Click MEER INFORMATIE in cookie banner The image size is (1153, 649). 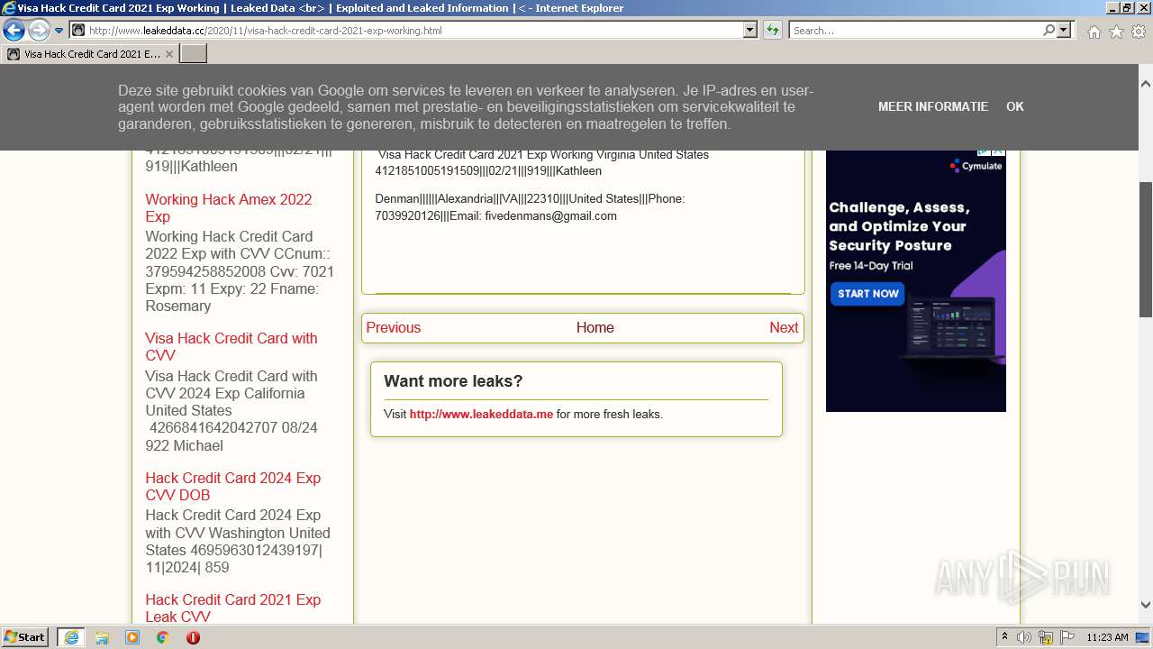click(933, 106)
